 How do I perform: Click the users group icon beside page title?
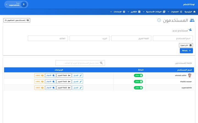click(x=192, y=20)
